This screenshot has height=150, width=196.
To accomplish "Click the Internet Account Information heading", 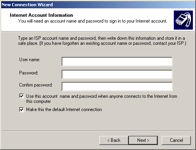I will tap(41, 15).
